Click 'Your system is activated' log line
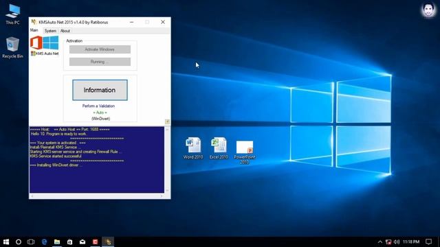This screenshot has height=247, width=440. tap(58, 143)
